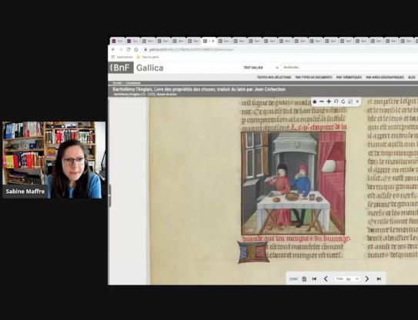Viewport: 418px width, 320px height.
Task: Select the first browser tab
Action: pos(118,41)
